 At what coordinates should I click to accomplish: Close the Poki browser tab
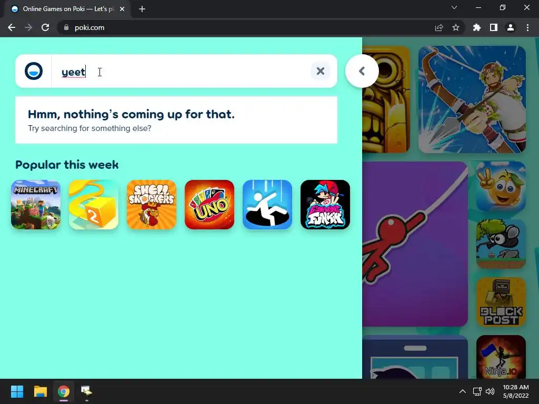[x=122, y=9]
